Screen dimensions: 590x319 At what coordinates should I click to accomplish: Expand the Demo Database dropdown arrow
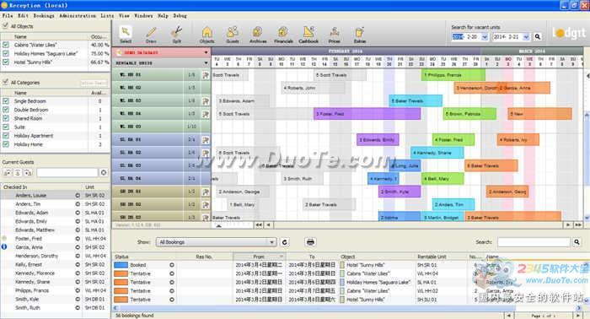(206, 52)
